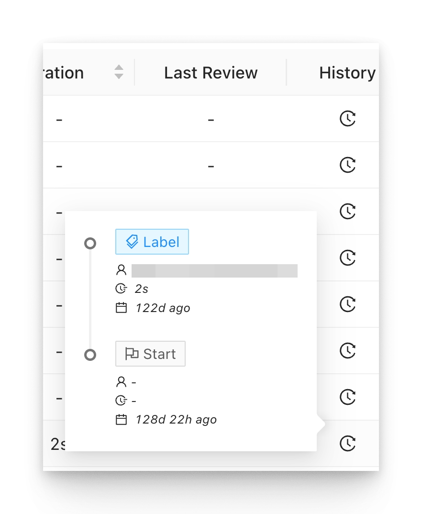
Task: Toggle the history icon in the bottom row
Action: pyautogui.click(x=347, y=444)
